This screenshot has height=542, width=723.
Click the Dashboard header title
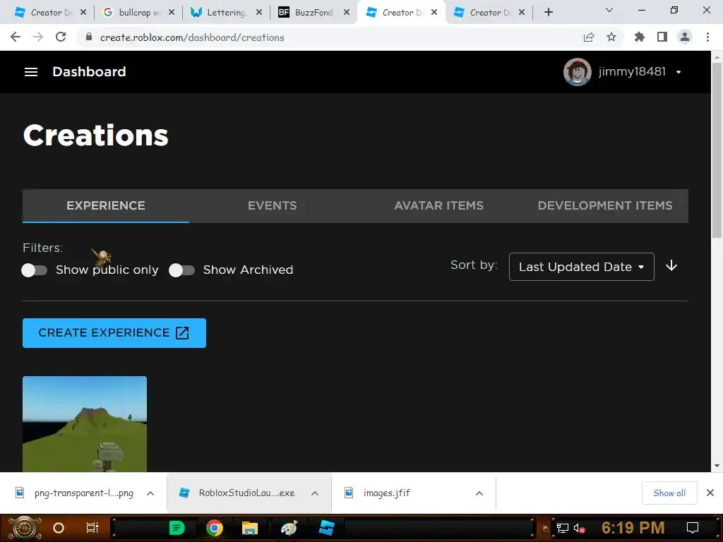click(x=89, y=72)
